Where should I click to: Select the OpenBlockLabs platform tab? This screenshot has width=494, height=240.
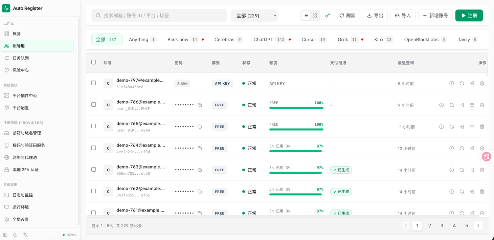[x=425, y=40]
